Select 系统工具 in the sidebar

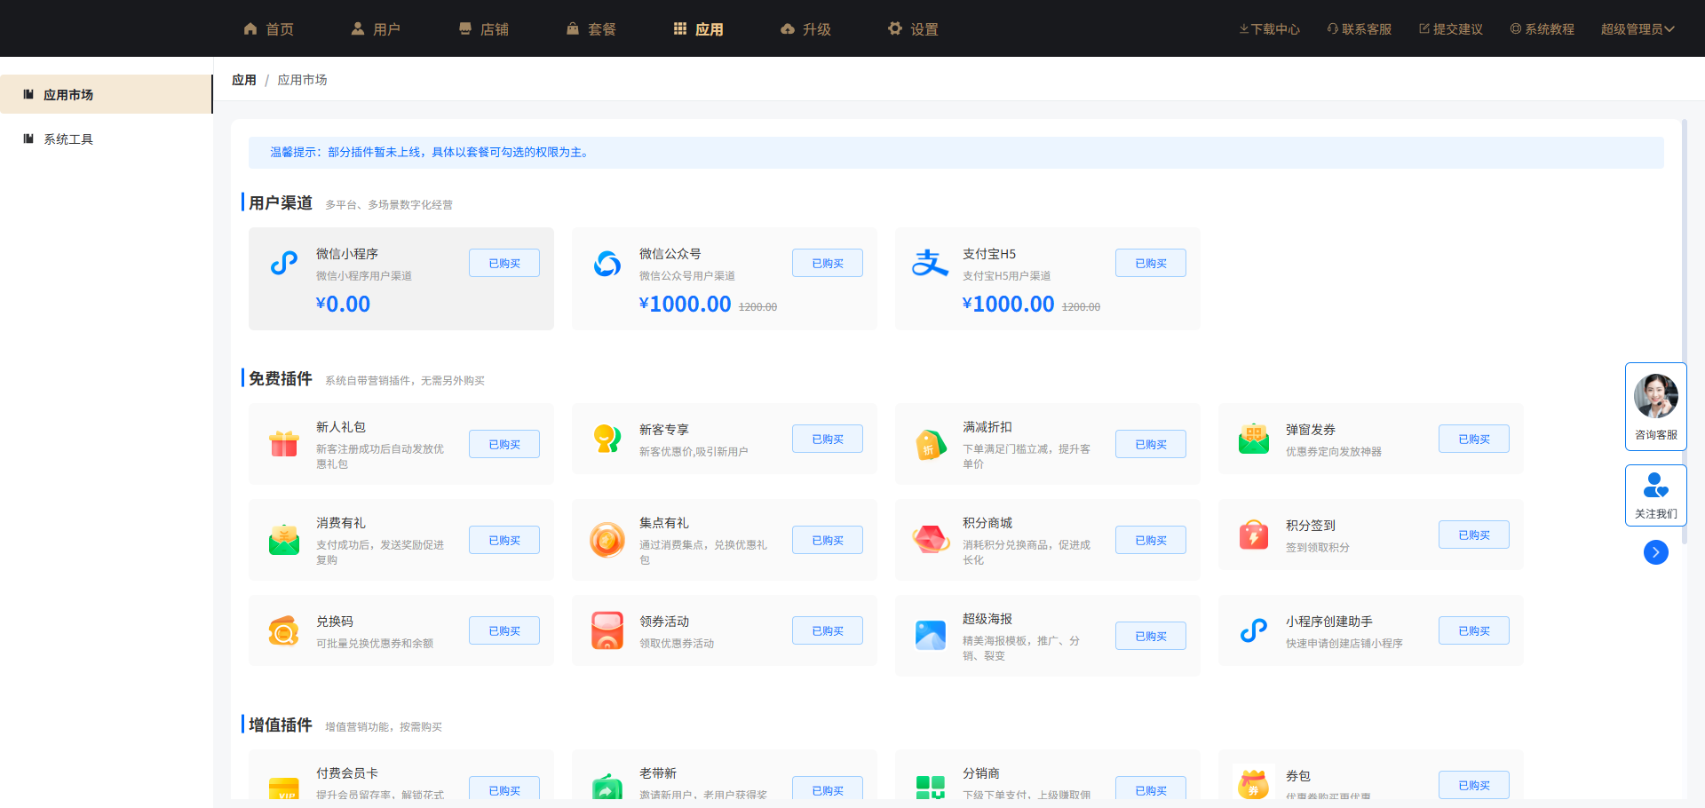(x=68, y=139)
